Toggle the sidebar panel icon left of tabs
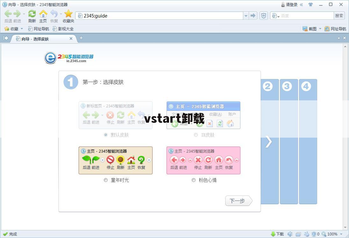 (5, 38)
